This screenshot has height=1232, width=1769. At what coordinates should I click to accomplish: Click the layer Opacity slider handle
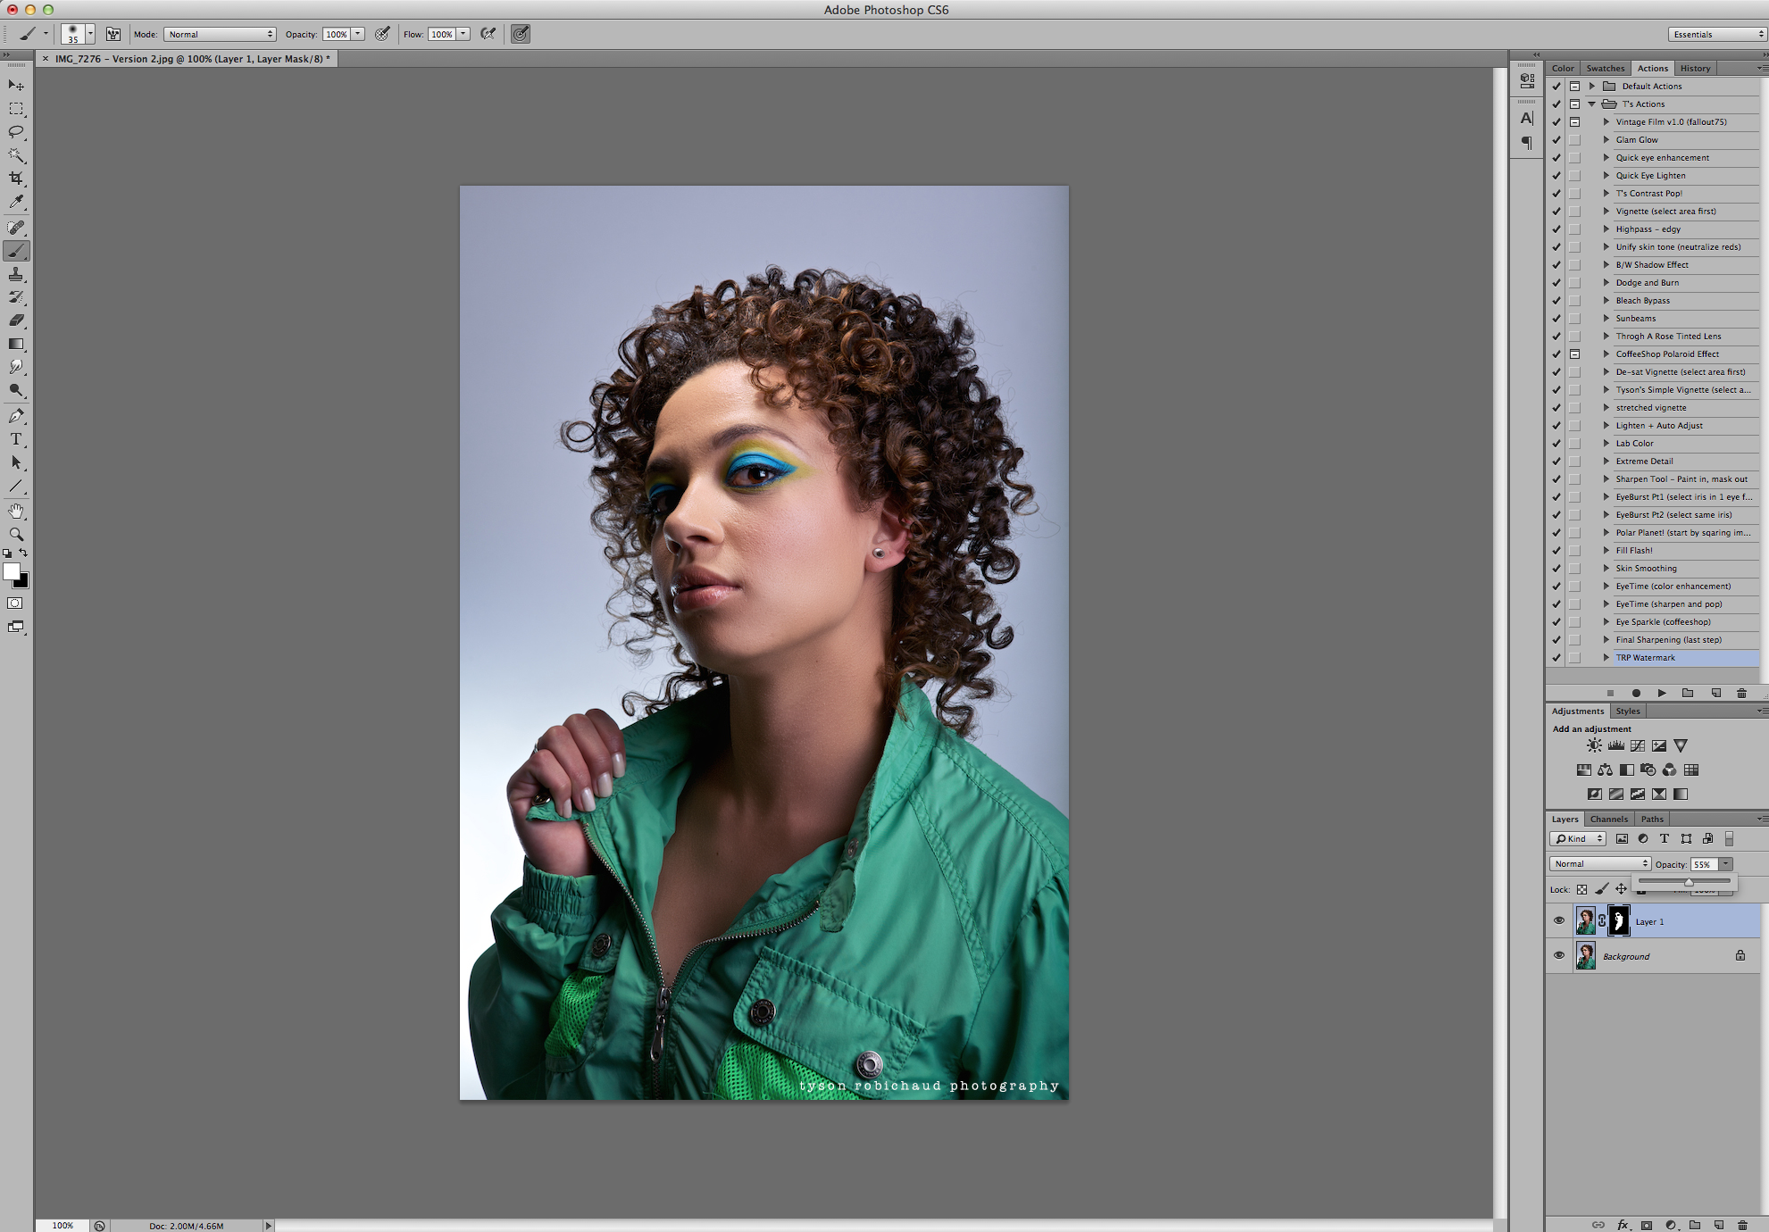[1689, 882]
